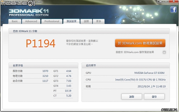Screen dimensions: 179x112
Task: Click the 运行细节 panel header
Action: point(126,65)
